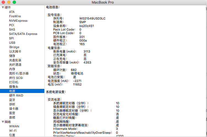Click the serial number W021549USD3LC
207x137 pixels.
point(92,18)
